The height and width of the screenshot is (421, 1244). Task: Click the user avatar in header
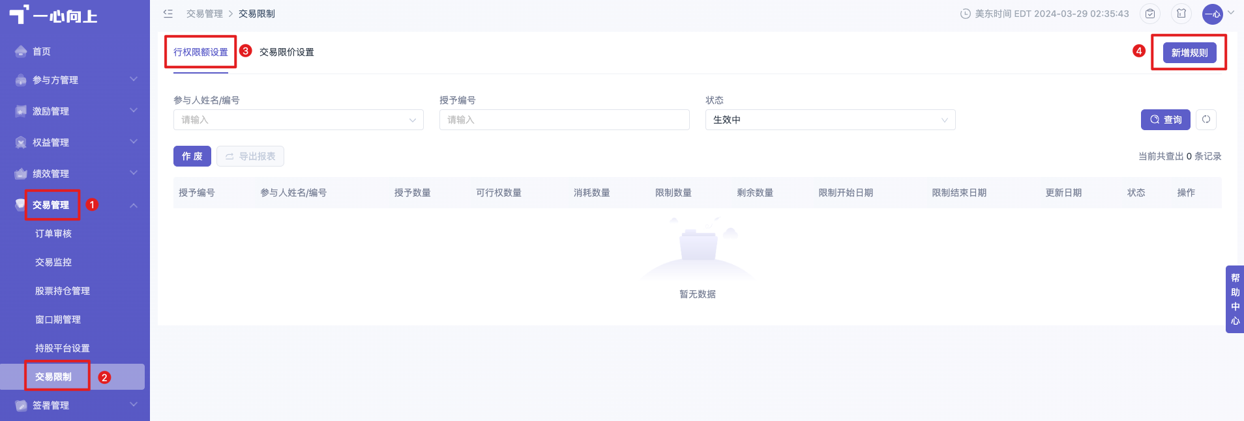point(1213,14)
